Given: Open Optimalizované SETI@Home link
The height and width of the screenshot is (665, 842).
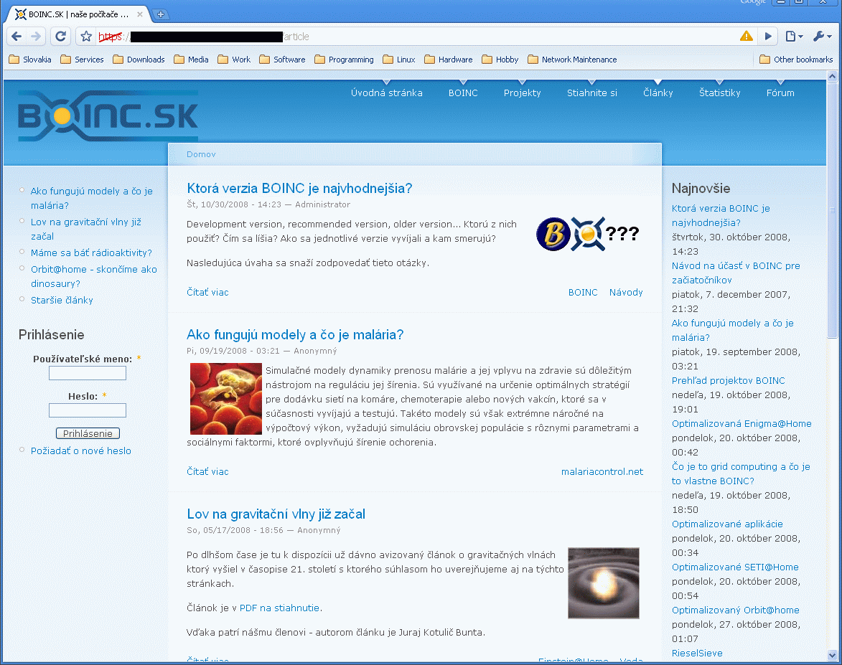Looking at the screenshot, I should click(735, 567).
